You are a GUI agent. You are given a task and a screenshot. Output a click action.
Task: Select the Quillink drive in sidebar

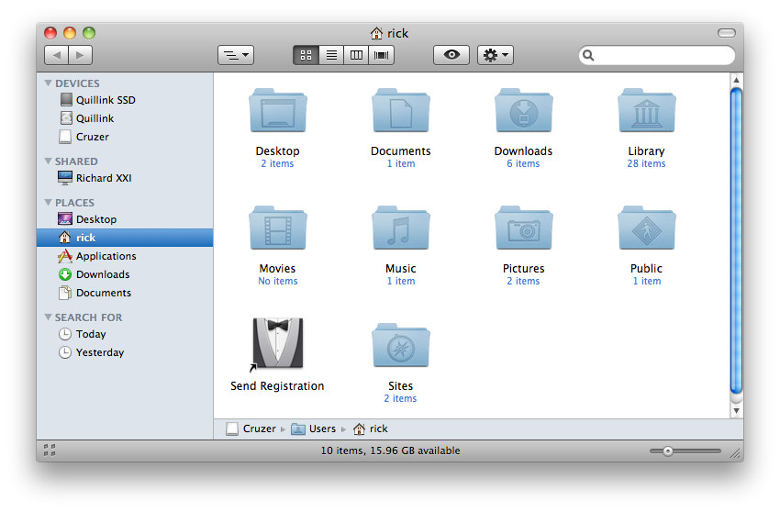[x=125, y=118]
